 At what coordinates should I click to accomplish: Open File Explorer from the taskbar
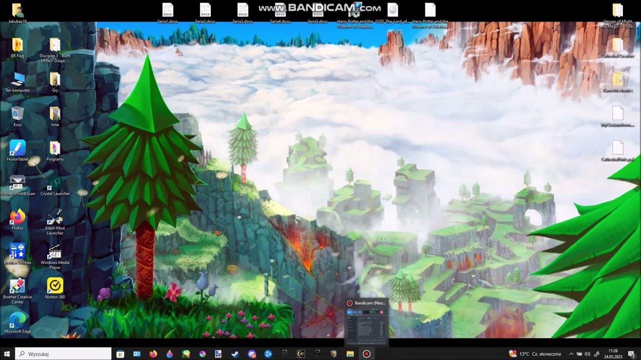(350, 353)
